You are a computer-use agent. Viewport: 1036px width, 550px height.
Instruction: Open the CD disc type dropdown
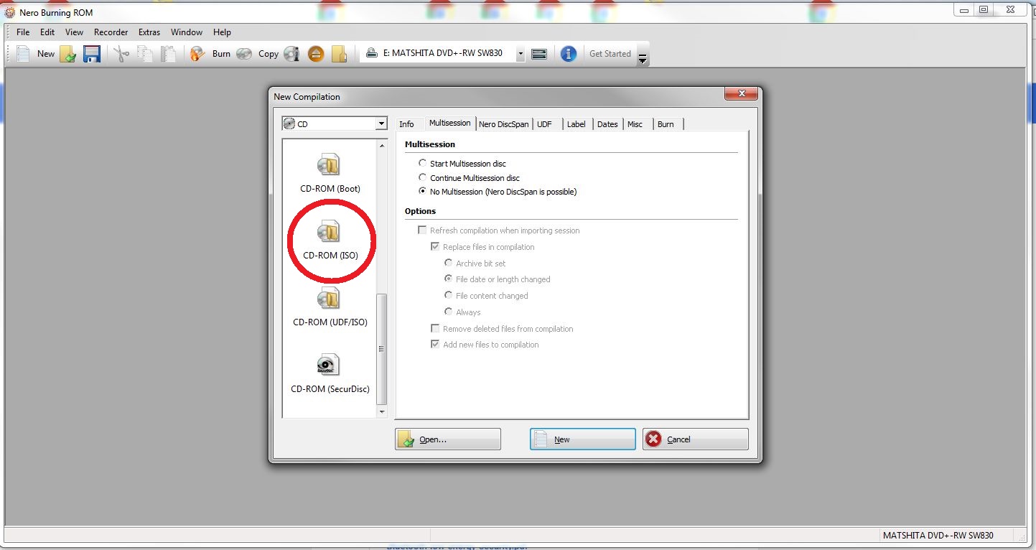tap(381, 124)
